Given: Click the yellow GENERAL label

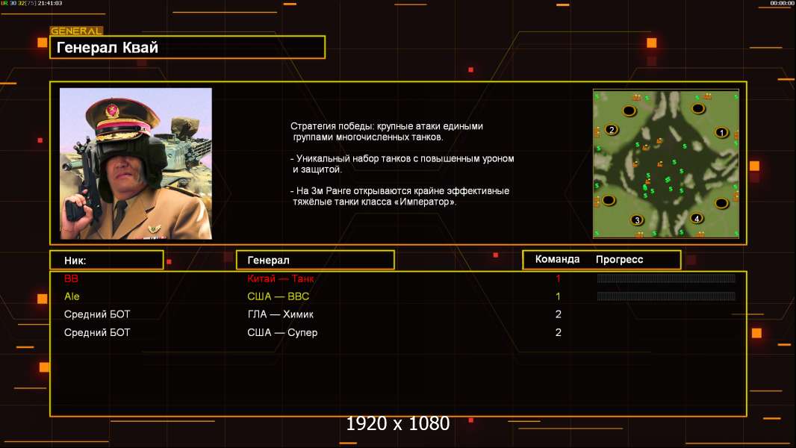Looking at the screenshot, I should [76, 31].
